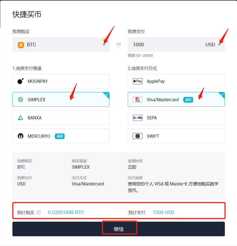Click the green Simplex logo icon
Screen dimensions: 237x246
21,100
